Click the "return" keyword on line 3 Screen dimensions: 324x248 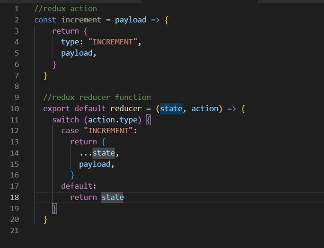coord(65,31)
